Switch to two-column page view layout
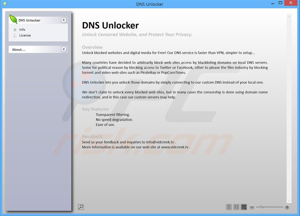Viewport: 300px width, 216px height. 236,207
